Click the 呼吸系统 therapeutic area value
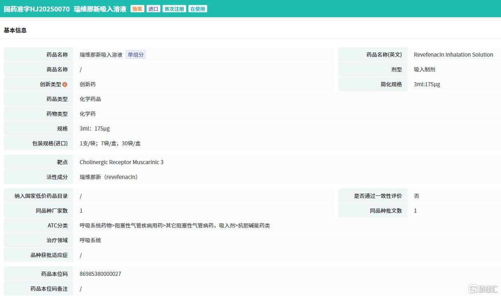The image size is (501, 296). click(x=90, y=240)
